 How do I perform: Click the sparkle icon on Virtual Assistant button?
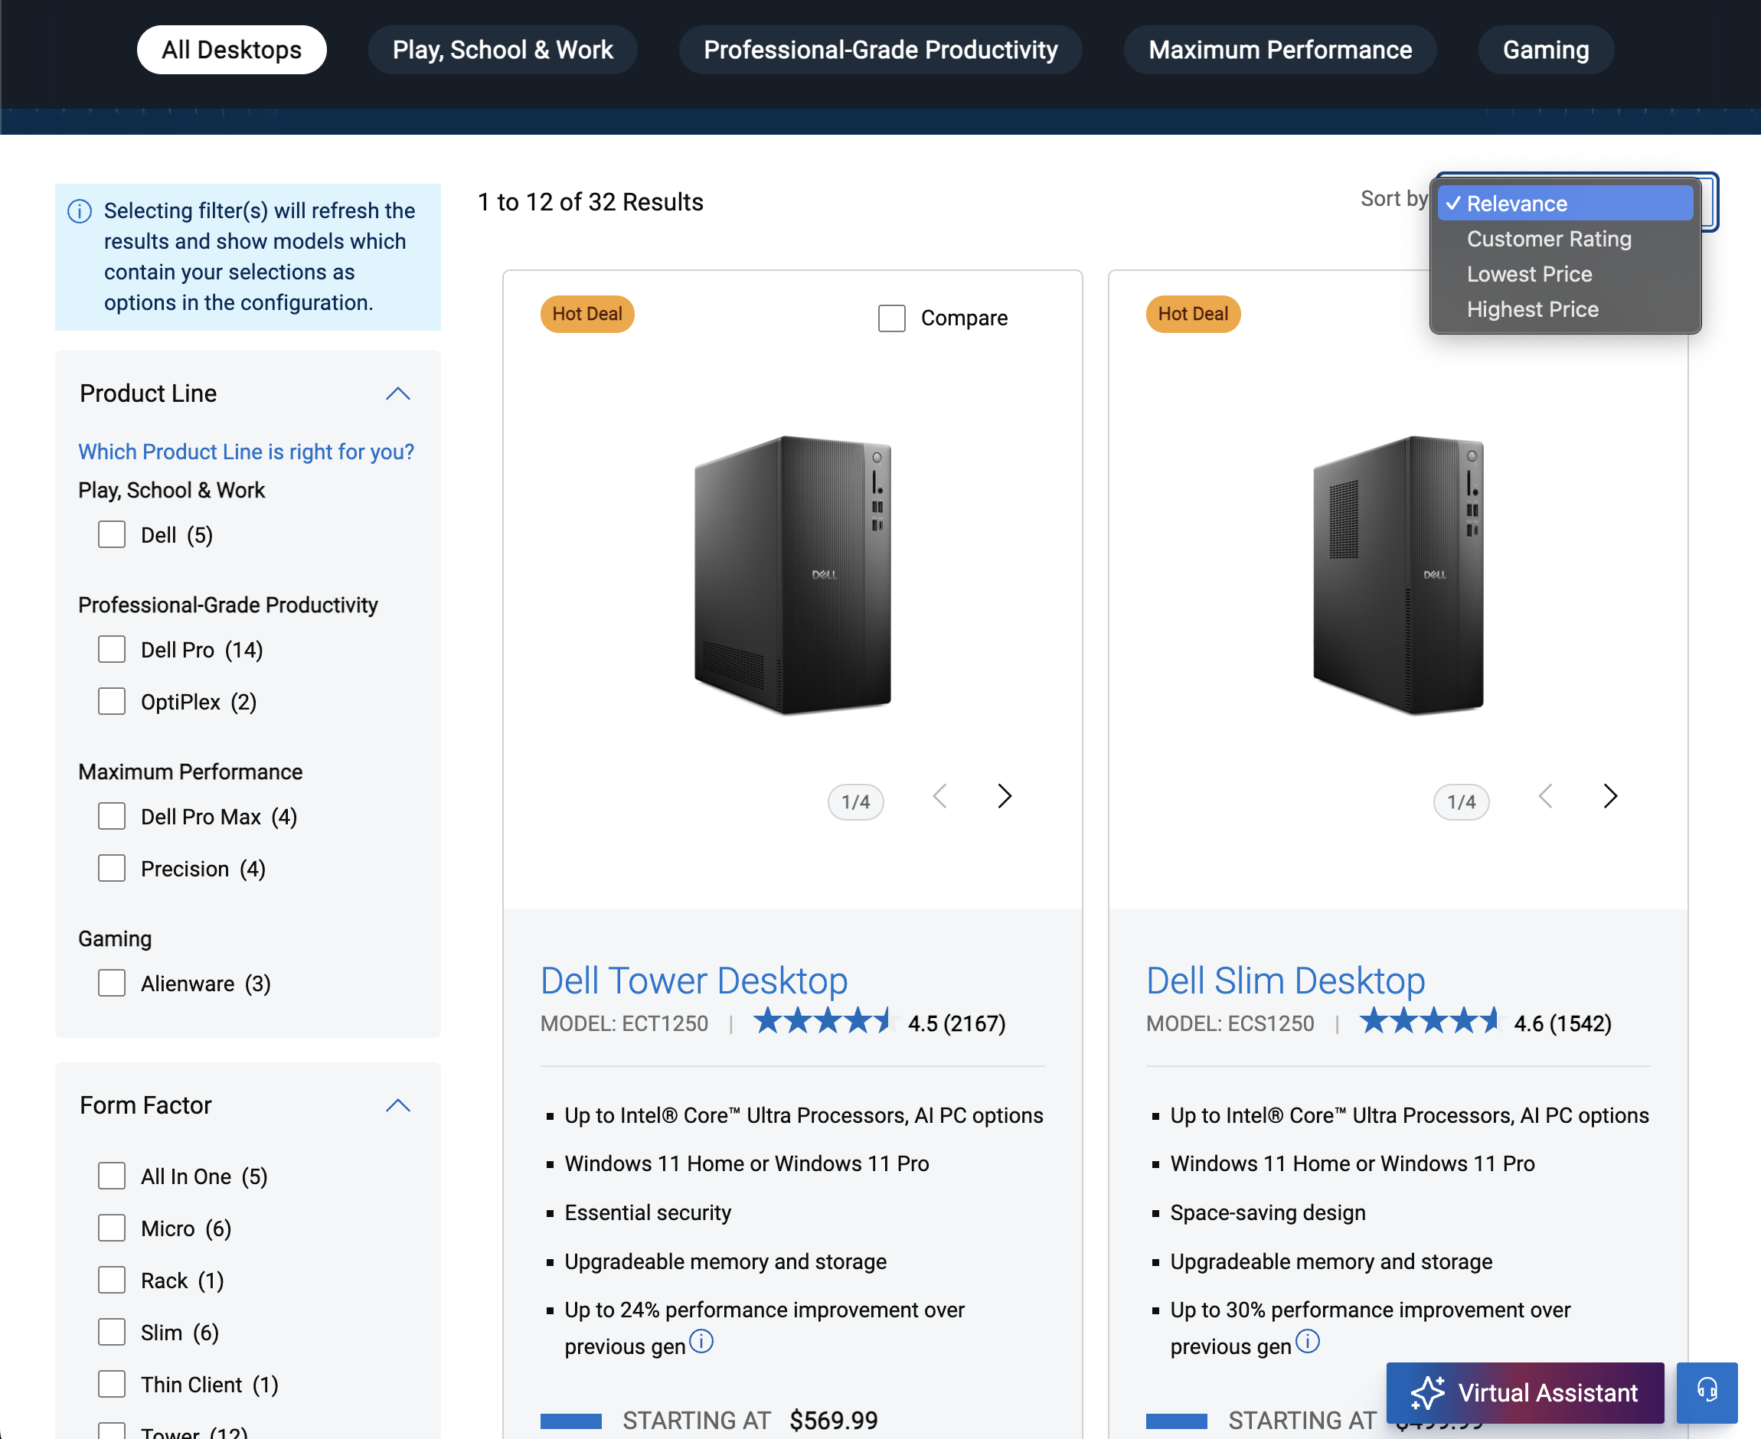coord(1430,1392)
